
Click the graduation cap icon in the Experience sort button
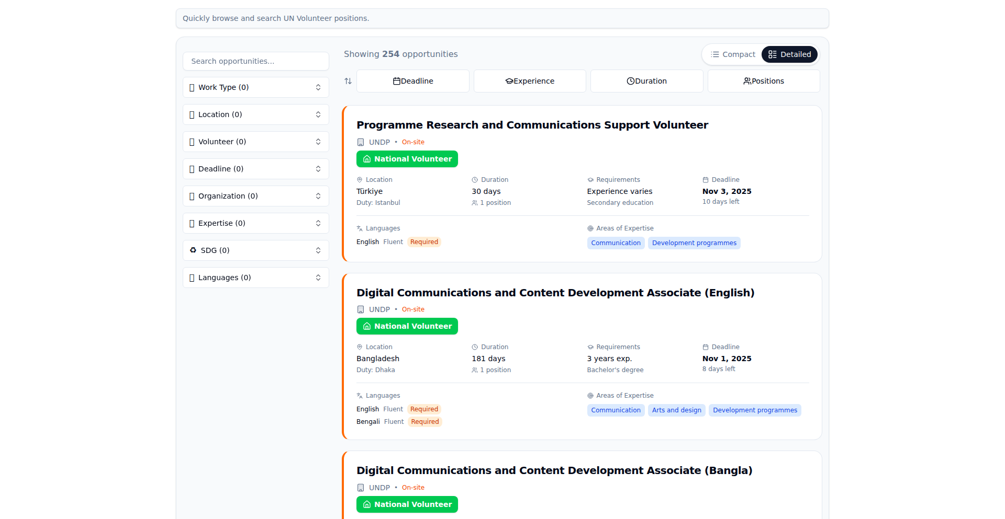[509, 81]
